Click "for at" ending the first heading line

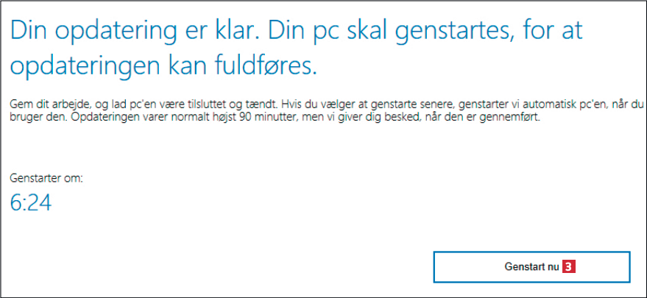(584, 32)
